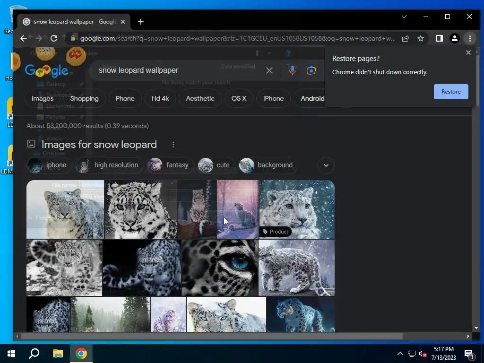
Task: Click the Chrome taskbar icon
Action: pyautogui.click(x=81, y=354)
